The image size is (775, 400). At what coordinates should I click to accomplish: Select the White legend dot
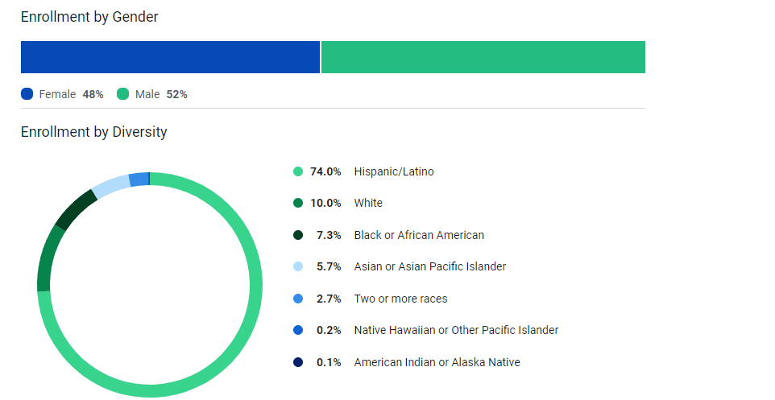click(298, 204)
